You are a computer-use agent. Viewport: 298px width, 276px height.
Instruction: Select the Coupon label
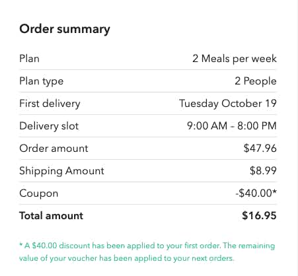click(39, 193)
